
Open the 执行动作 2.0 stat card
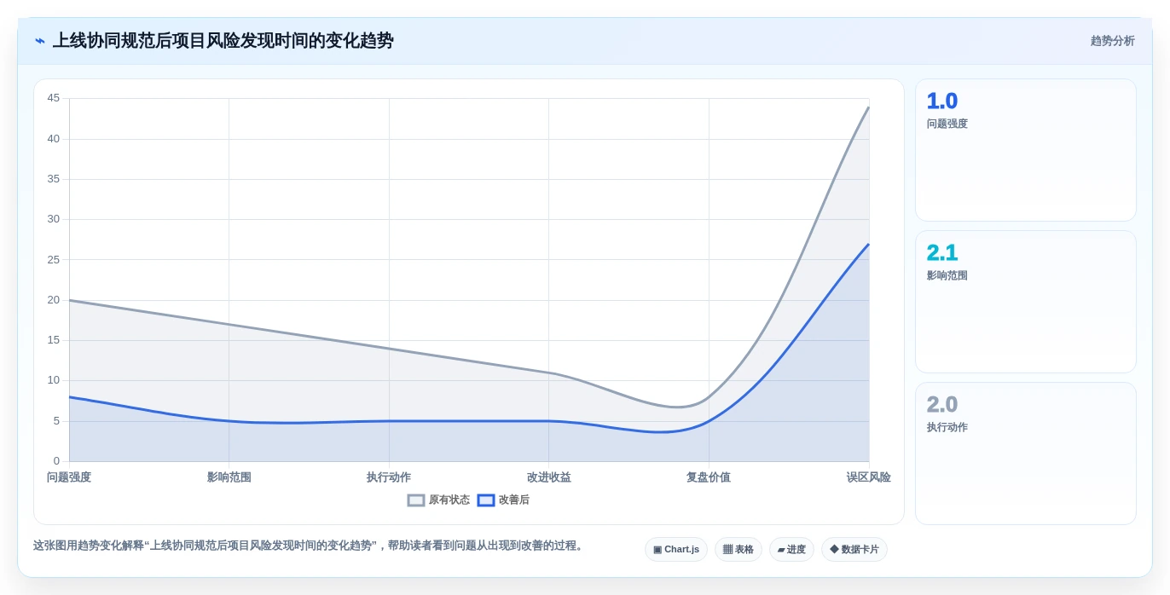point(1026,453)
